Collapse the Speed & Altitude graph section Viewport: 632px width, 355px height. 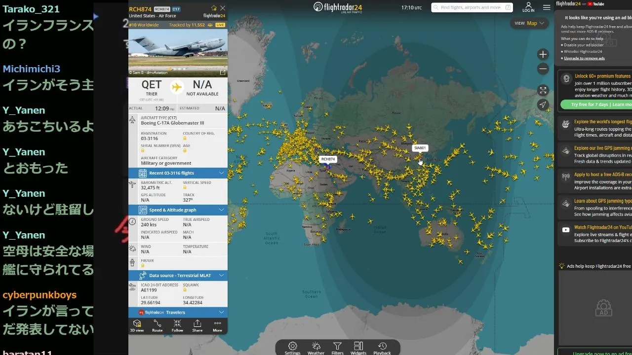178,210
